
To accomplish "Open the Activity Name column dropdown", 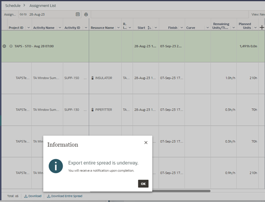I will (59, 28).
